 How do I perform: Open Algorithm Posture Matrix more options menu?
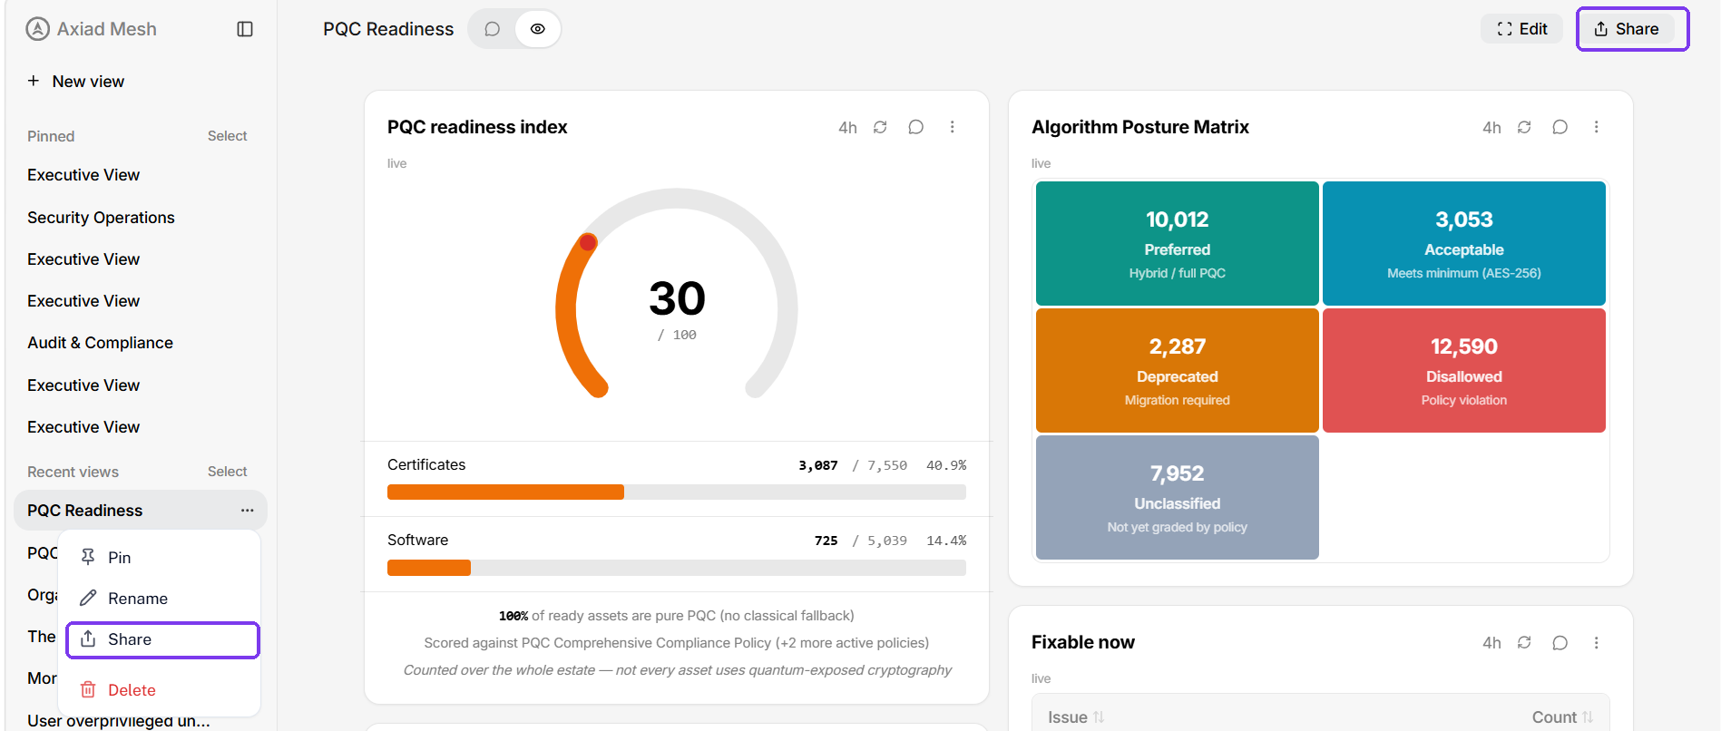coord(1597,127)
